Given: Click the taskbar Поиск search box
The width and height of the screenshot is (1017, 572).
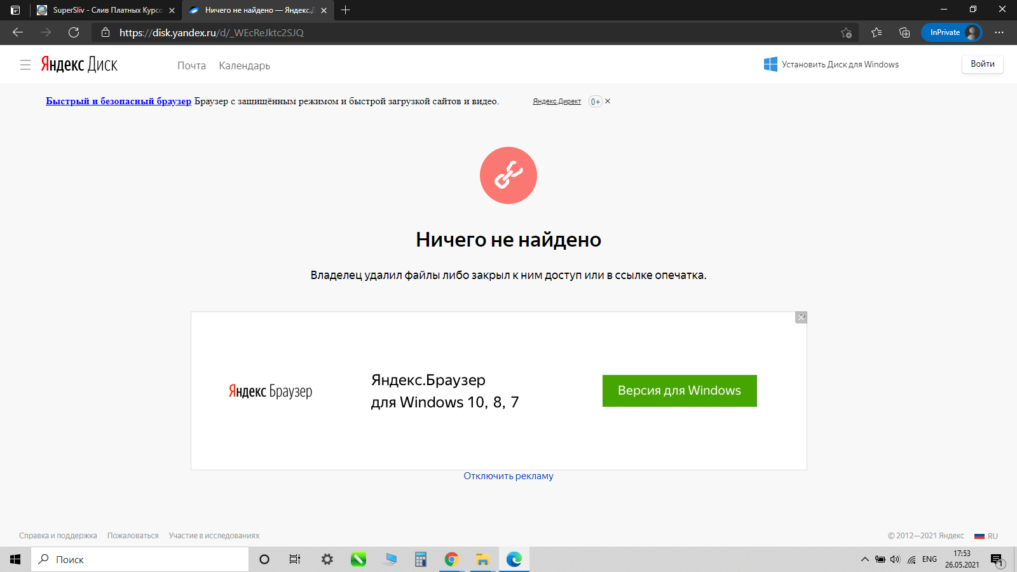Looking at the screenshot, I should point(140,559).
